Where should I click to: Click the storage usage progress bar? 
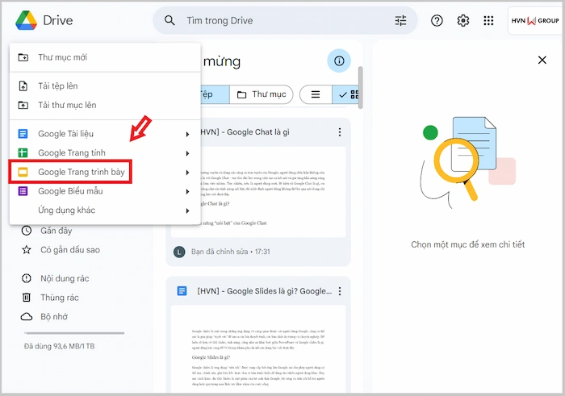coord(74,333)
